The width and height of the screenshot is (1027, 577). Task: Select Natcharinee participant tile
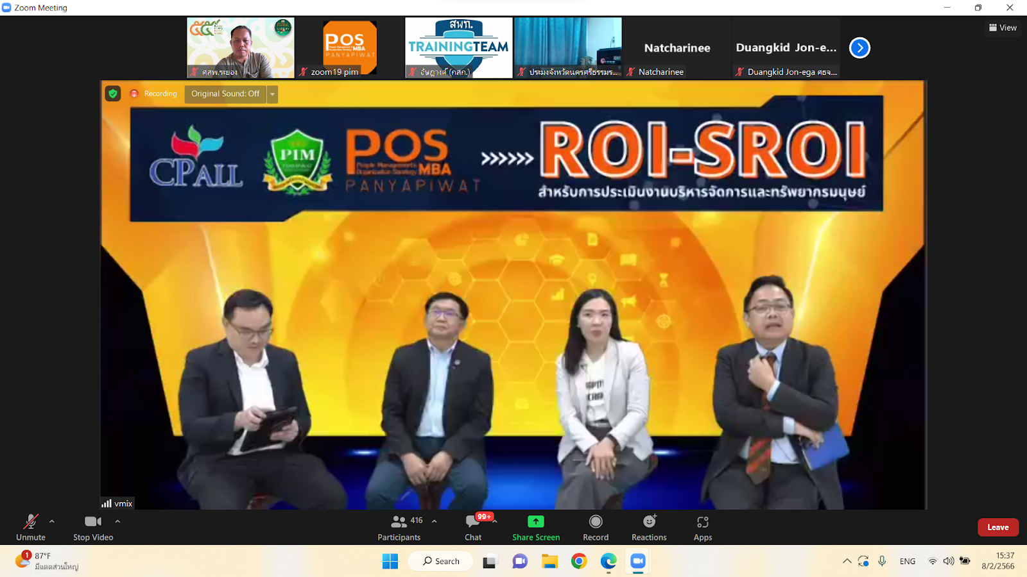pos(677,47)
